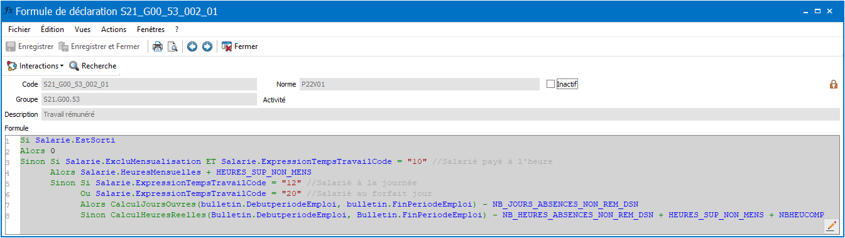The width and height of the screenshot is (845, 238).
Task: Go to next record arrow
Action: pos(207,46)
